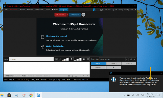The height and width of the screenshot is (98, 163).
Task: Show hidden system tray icons
Action: [124, 95]
